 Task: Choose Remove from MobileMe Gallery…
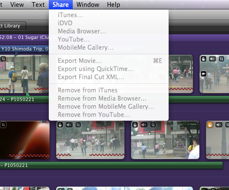pos(109,107)
